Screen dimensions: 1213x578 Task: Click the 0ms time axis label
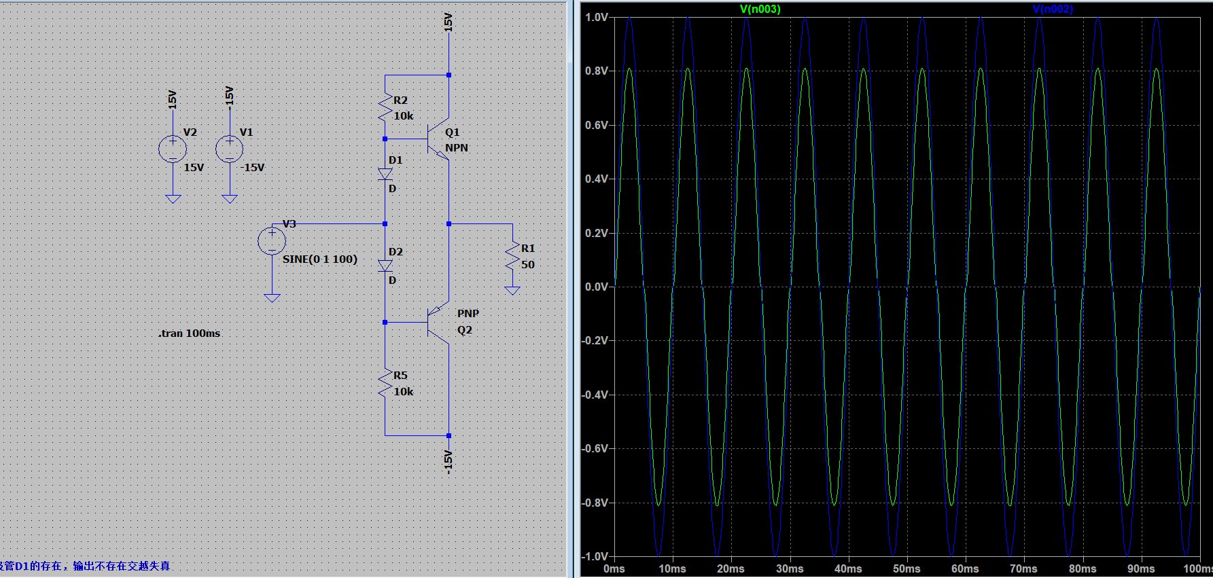pos(614,568)
